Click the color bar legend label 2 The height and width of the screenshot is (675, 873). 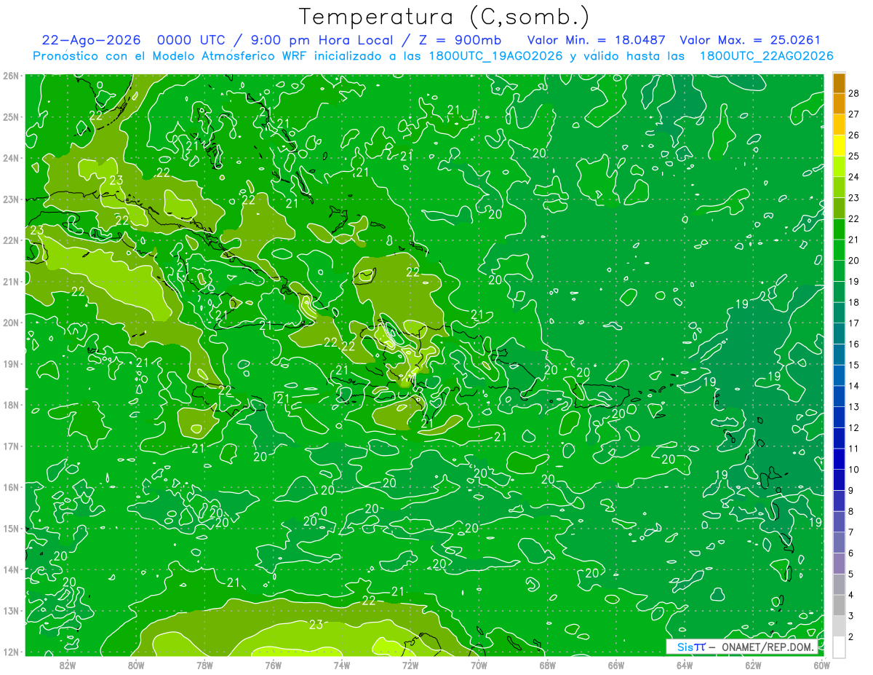pyautogui.click(x=851, y=637)
